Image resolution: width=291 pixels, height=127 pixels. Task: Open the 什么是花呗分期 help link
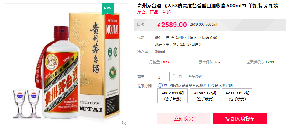[x=220, y=85]
